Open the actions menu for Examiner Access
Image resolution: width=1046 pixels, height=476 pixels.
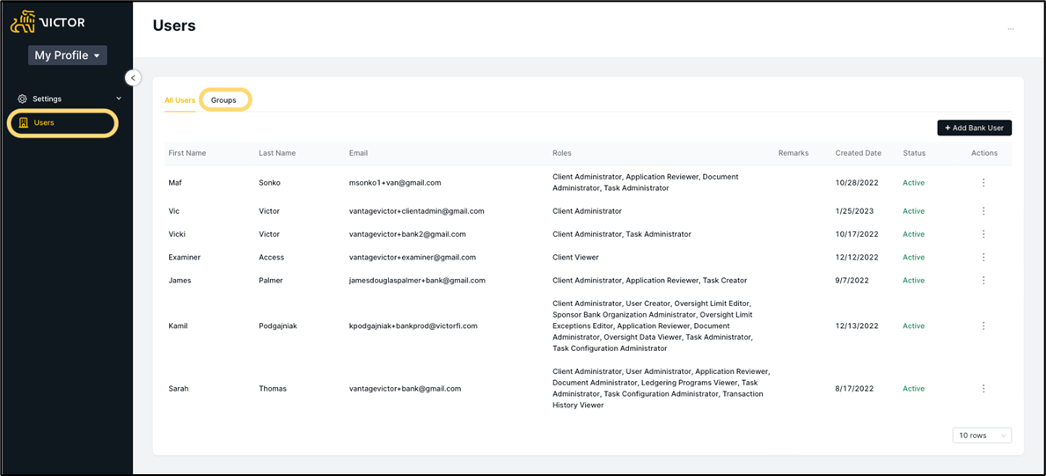click(x=984, y=257)
